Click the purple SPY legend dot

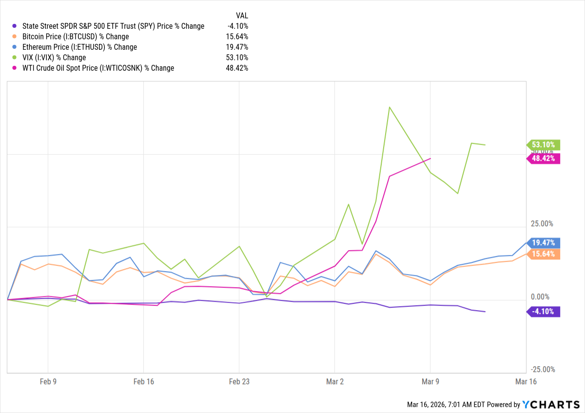point(14,26)
